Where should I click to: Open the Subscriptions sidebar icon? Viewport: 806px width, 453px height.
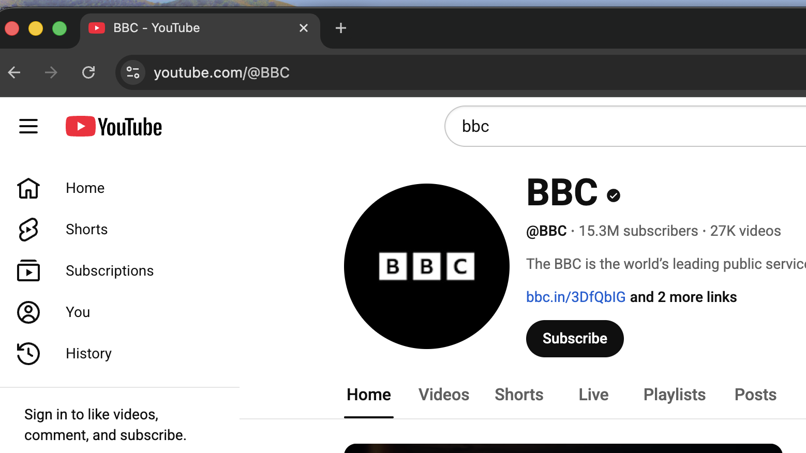pyautogui.click(x=28, y=270)
